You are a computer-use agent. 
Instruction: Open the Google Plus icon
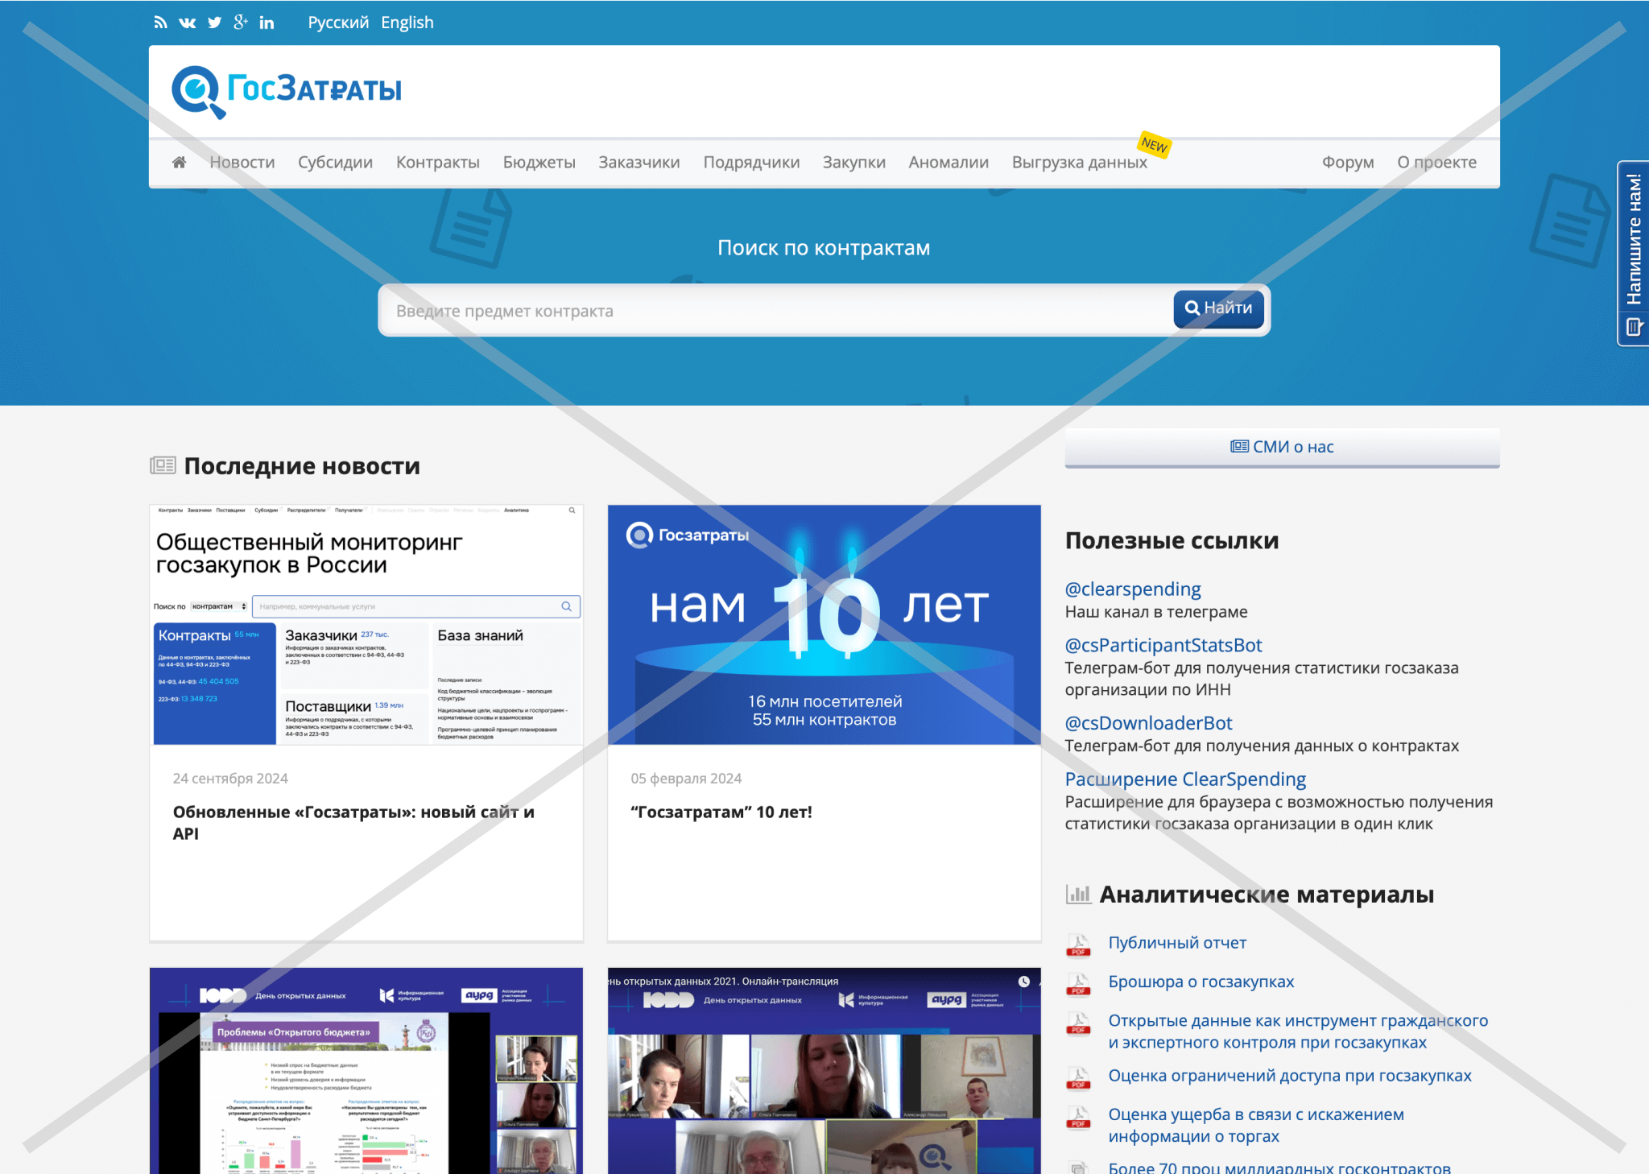[240, 23]
